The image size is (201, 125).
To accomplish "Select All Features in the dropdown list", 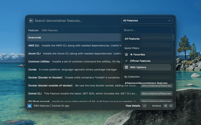I will coord(132,39).
